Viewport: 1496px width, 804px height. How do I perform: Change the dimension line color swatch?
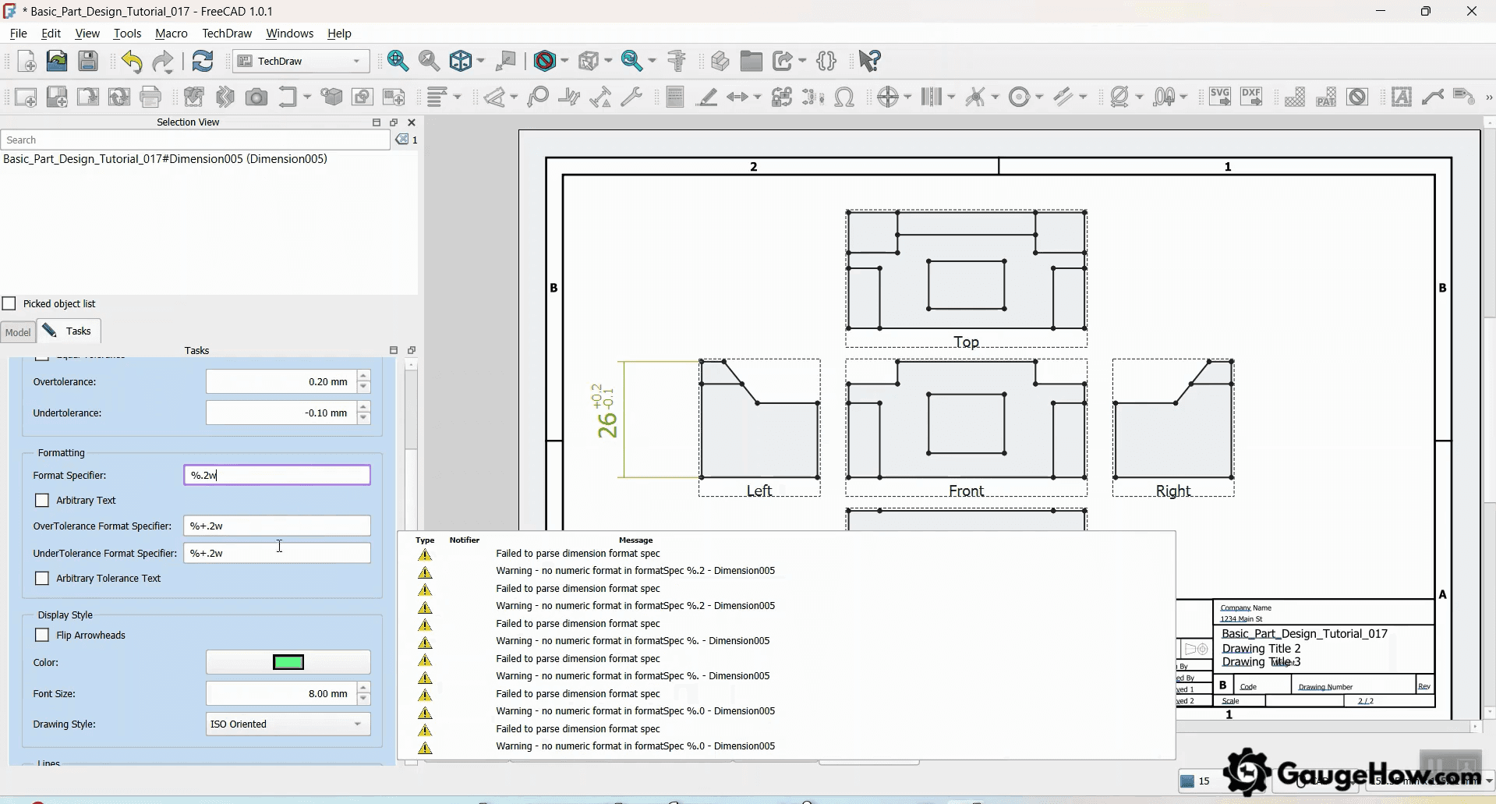coord(288,662)
